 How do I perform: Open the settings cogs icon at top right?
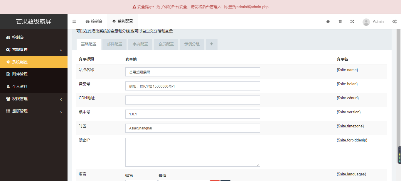tap(395, 21)
